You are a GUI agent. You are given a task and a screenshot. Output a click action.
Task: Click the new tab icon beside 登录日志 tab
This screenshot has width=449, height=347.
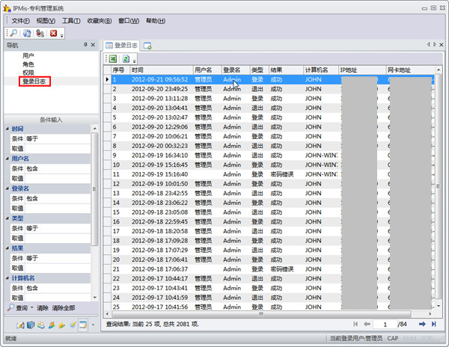(147, 46)
